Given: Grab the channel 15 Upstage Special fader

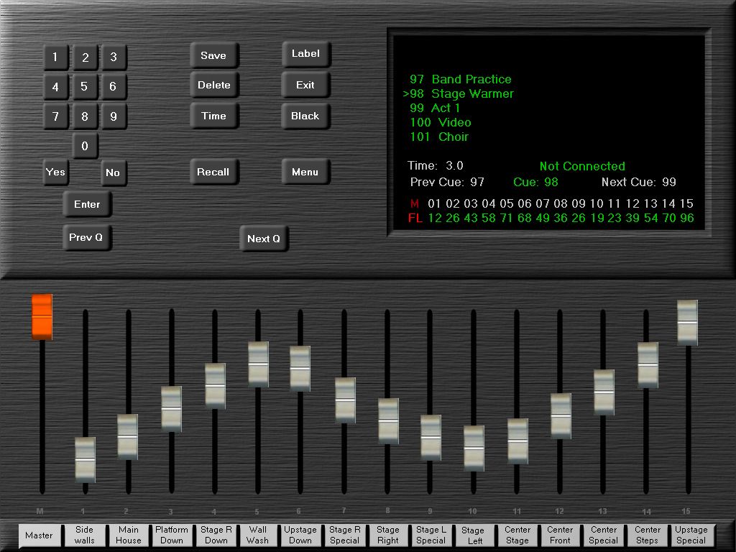Looking at the screenshot, I should coord(687,322).
